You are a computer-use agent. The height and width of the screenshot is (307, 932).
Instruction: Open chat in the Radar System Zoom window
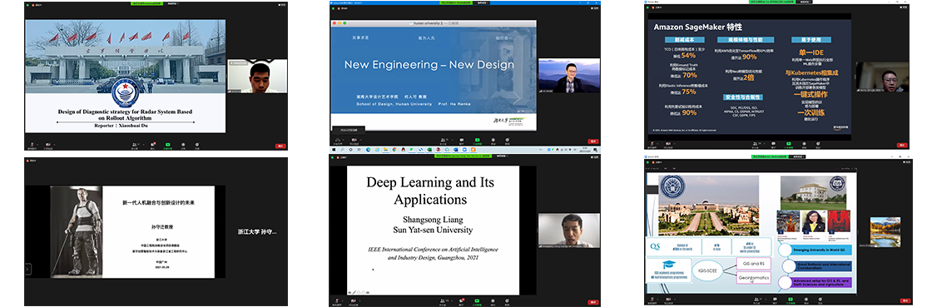click(x=153, y=144)
